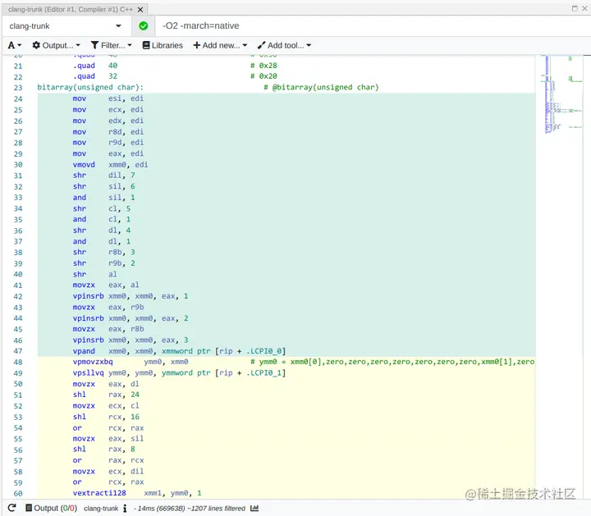Open the Output (0/0) panel button
The image size is (591, 516).
pos(50,508)
